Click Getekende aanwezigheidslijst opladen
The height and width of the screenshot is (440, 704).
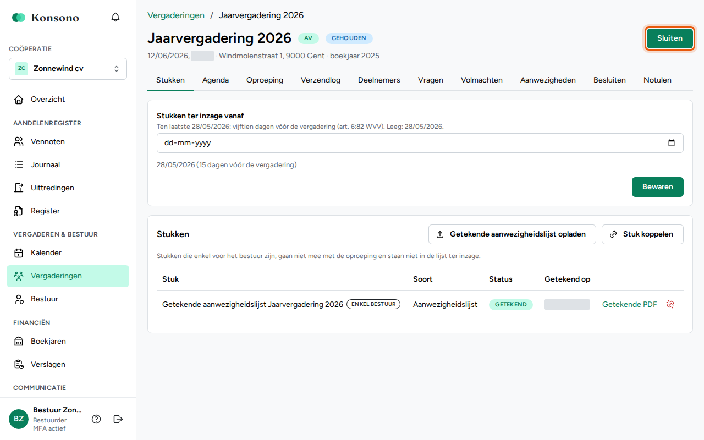pos(512,234)
